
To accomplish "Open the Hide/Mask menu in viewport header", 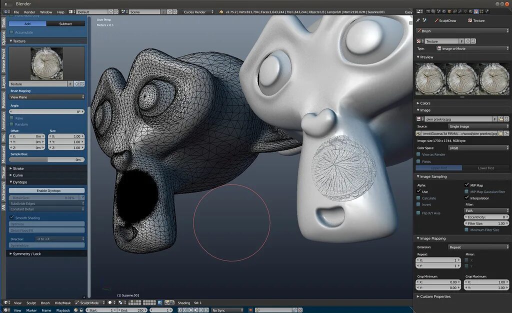I will click(x=62, y=303).
